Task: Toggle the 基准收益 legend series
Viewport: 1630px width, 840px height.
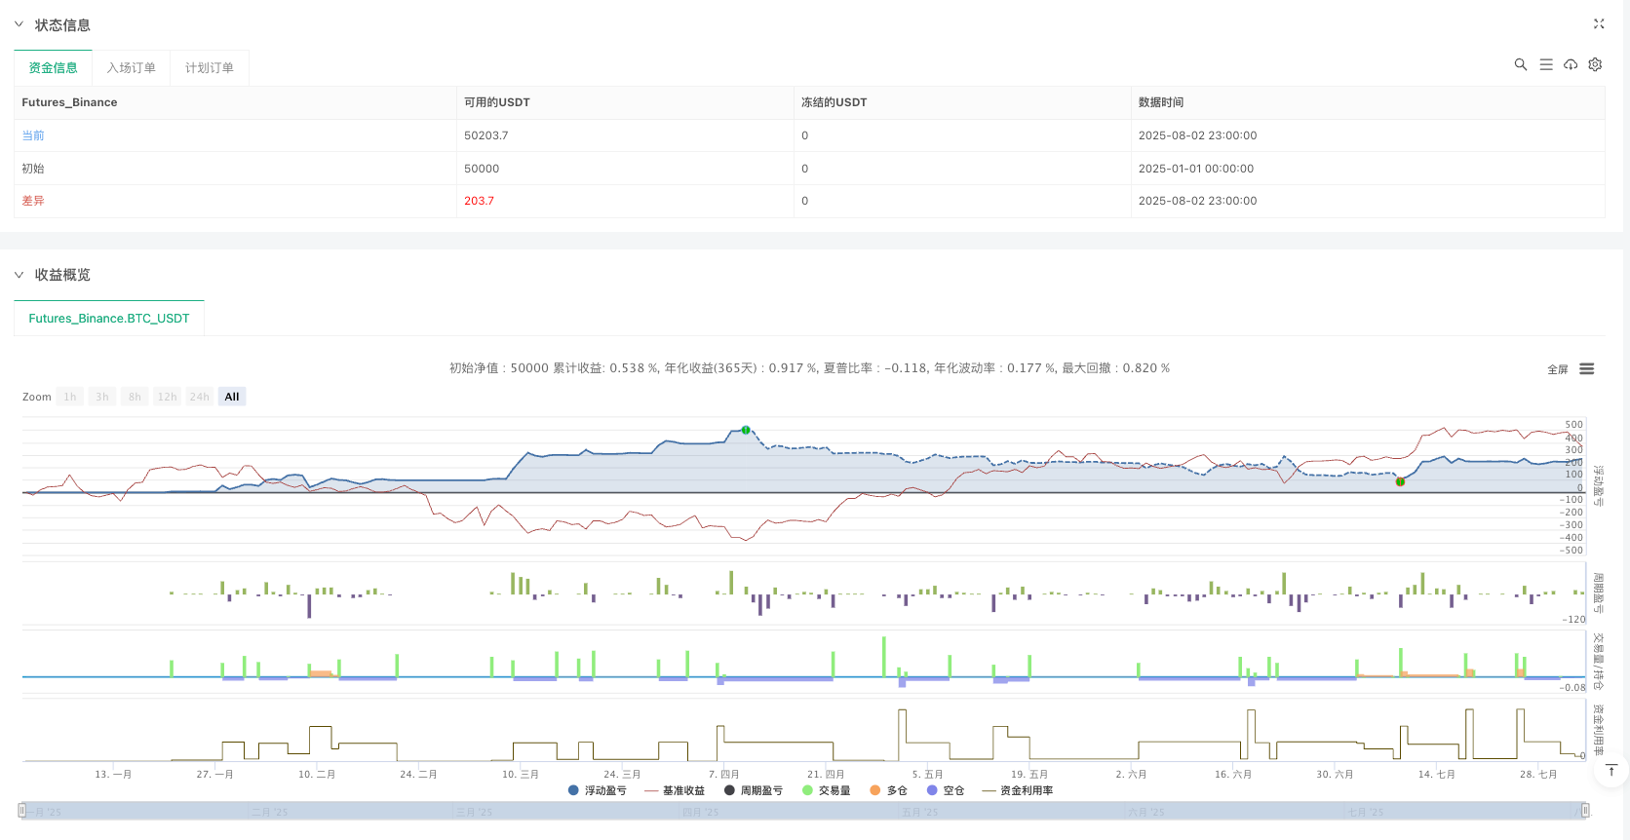Action: coord(675,790)
